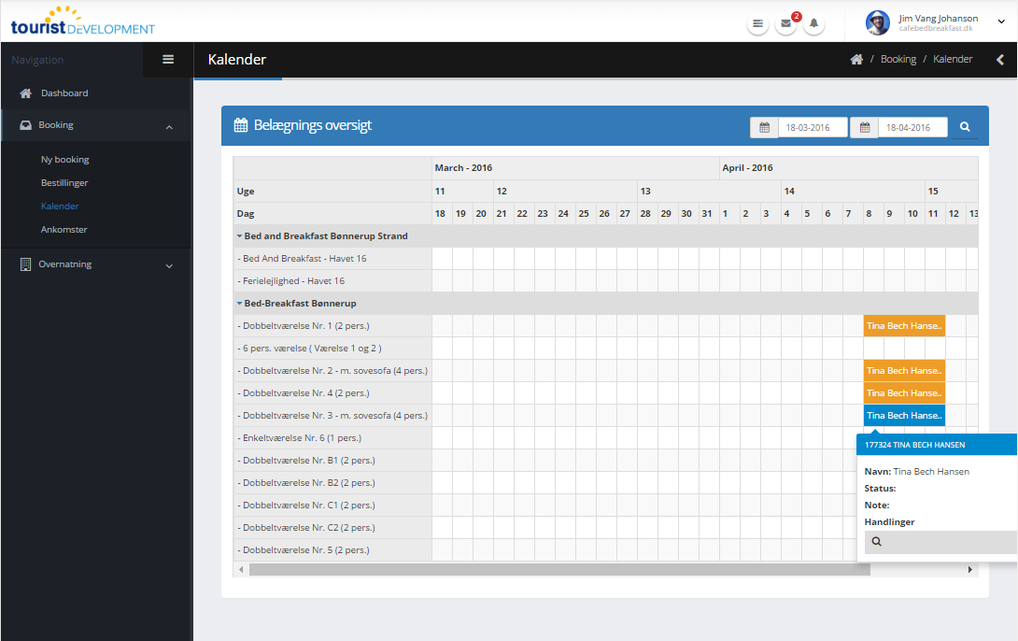Click Dobbeltværelse Nr. B1 room link
Viewport: 1018px width, 641px height.
point(290,461)
